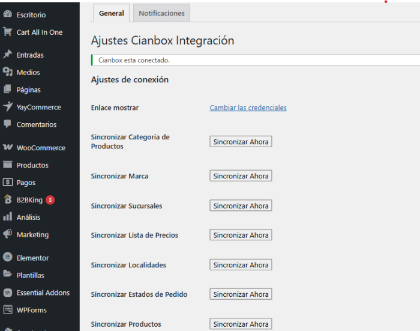Click the 'Sincronizar Lista de Precios' label

coord(134,235)
